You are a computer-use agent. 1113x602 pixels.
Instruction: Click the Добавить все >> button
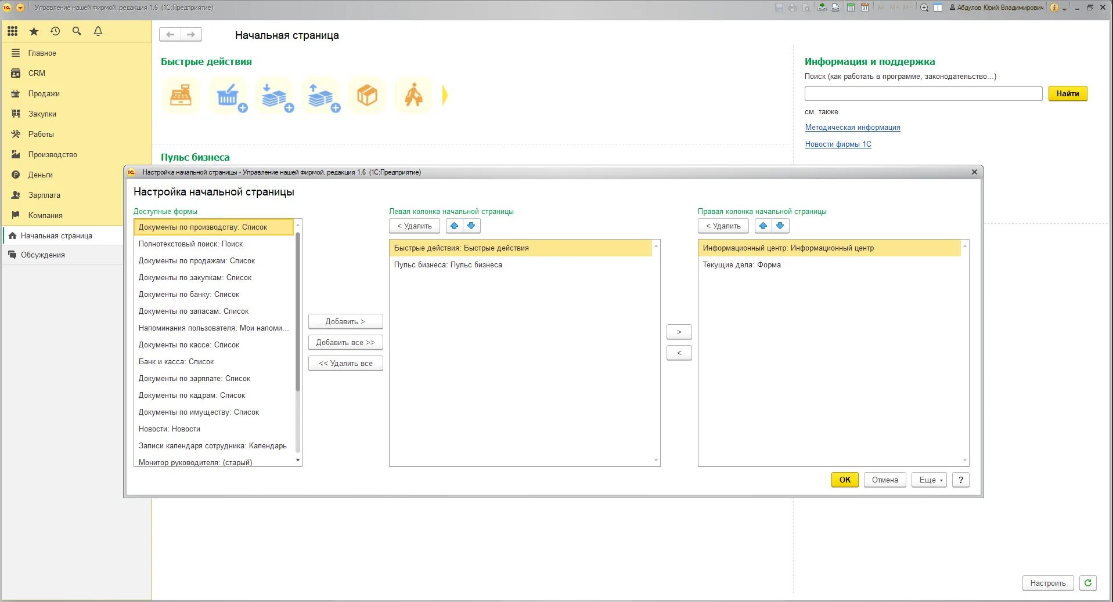(x=345, y=342)
